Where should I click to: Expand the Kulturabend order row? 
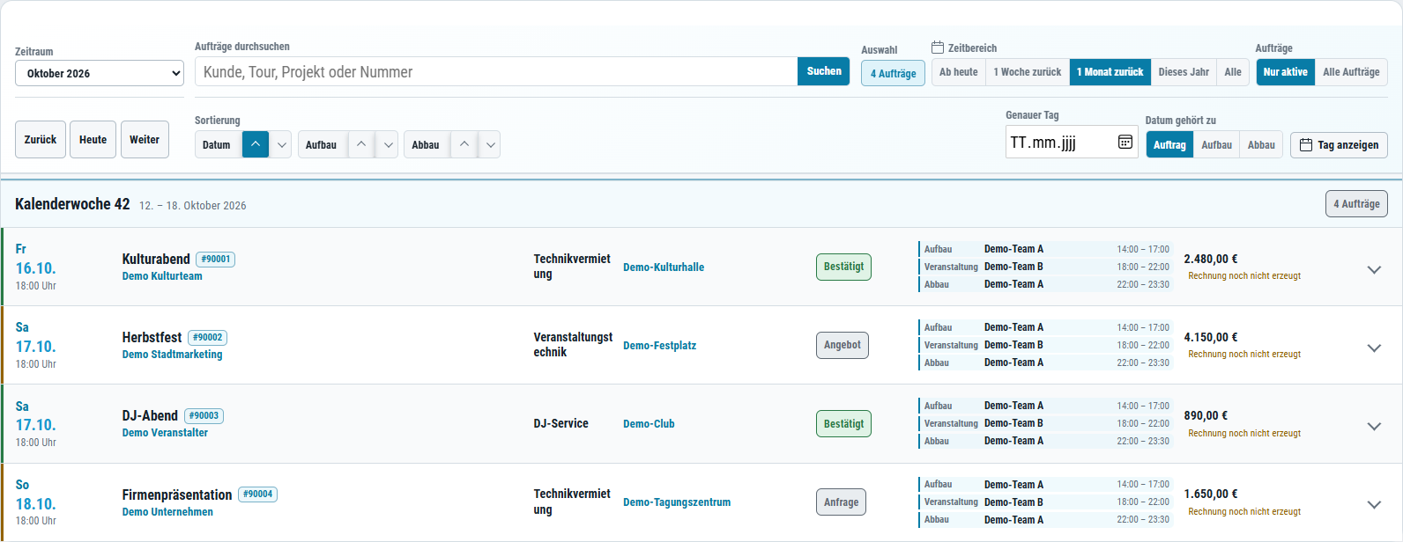point(1374,269)
